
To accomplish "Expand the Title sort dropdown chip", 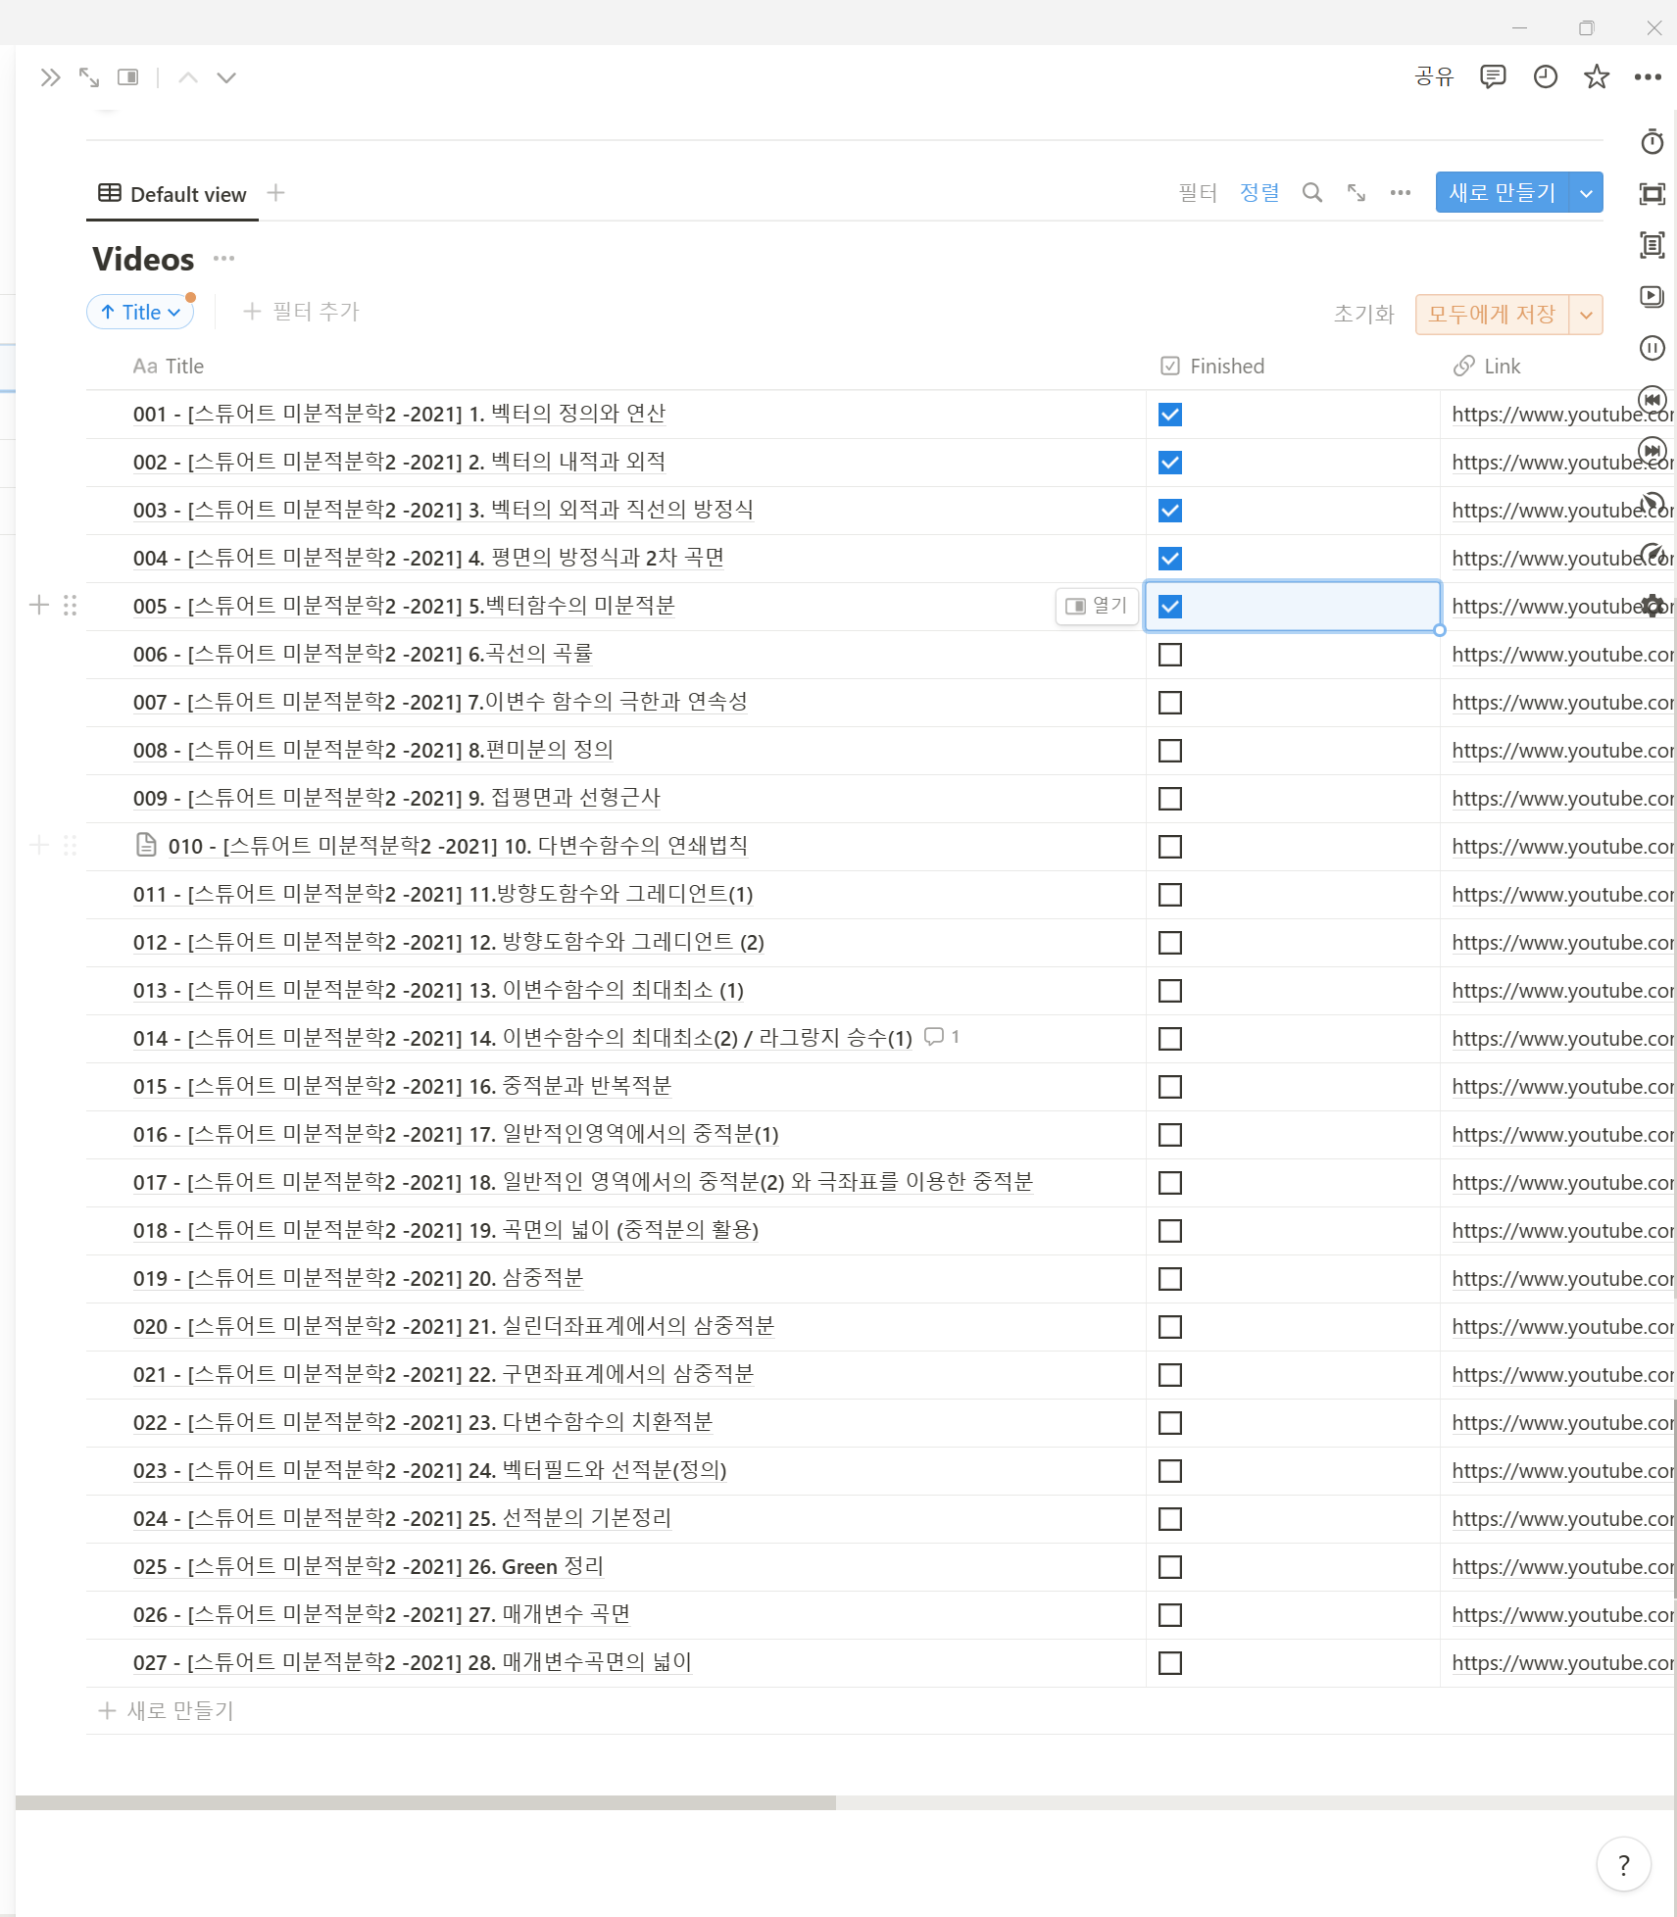I will point(141,312).
